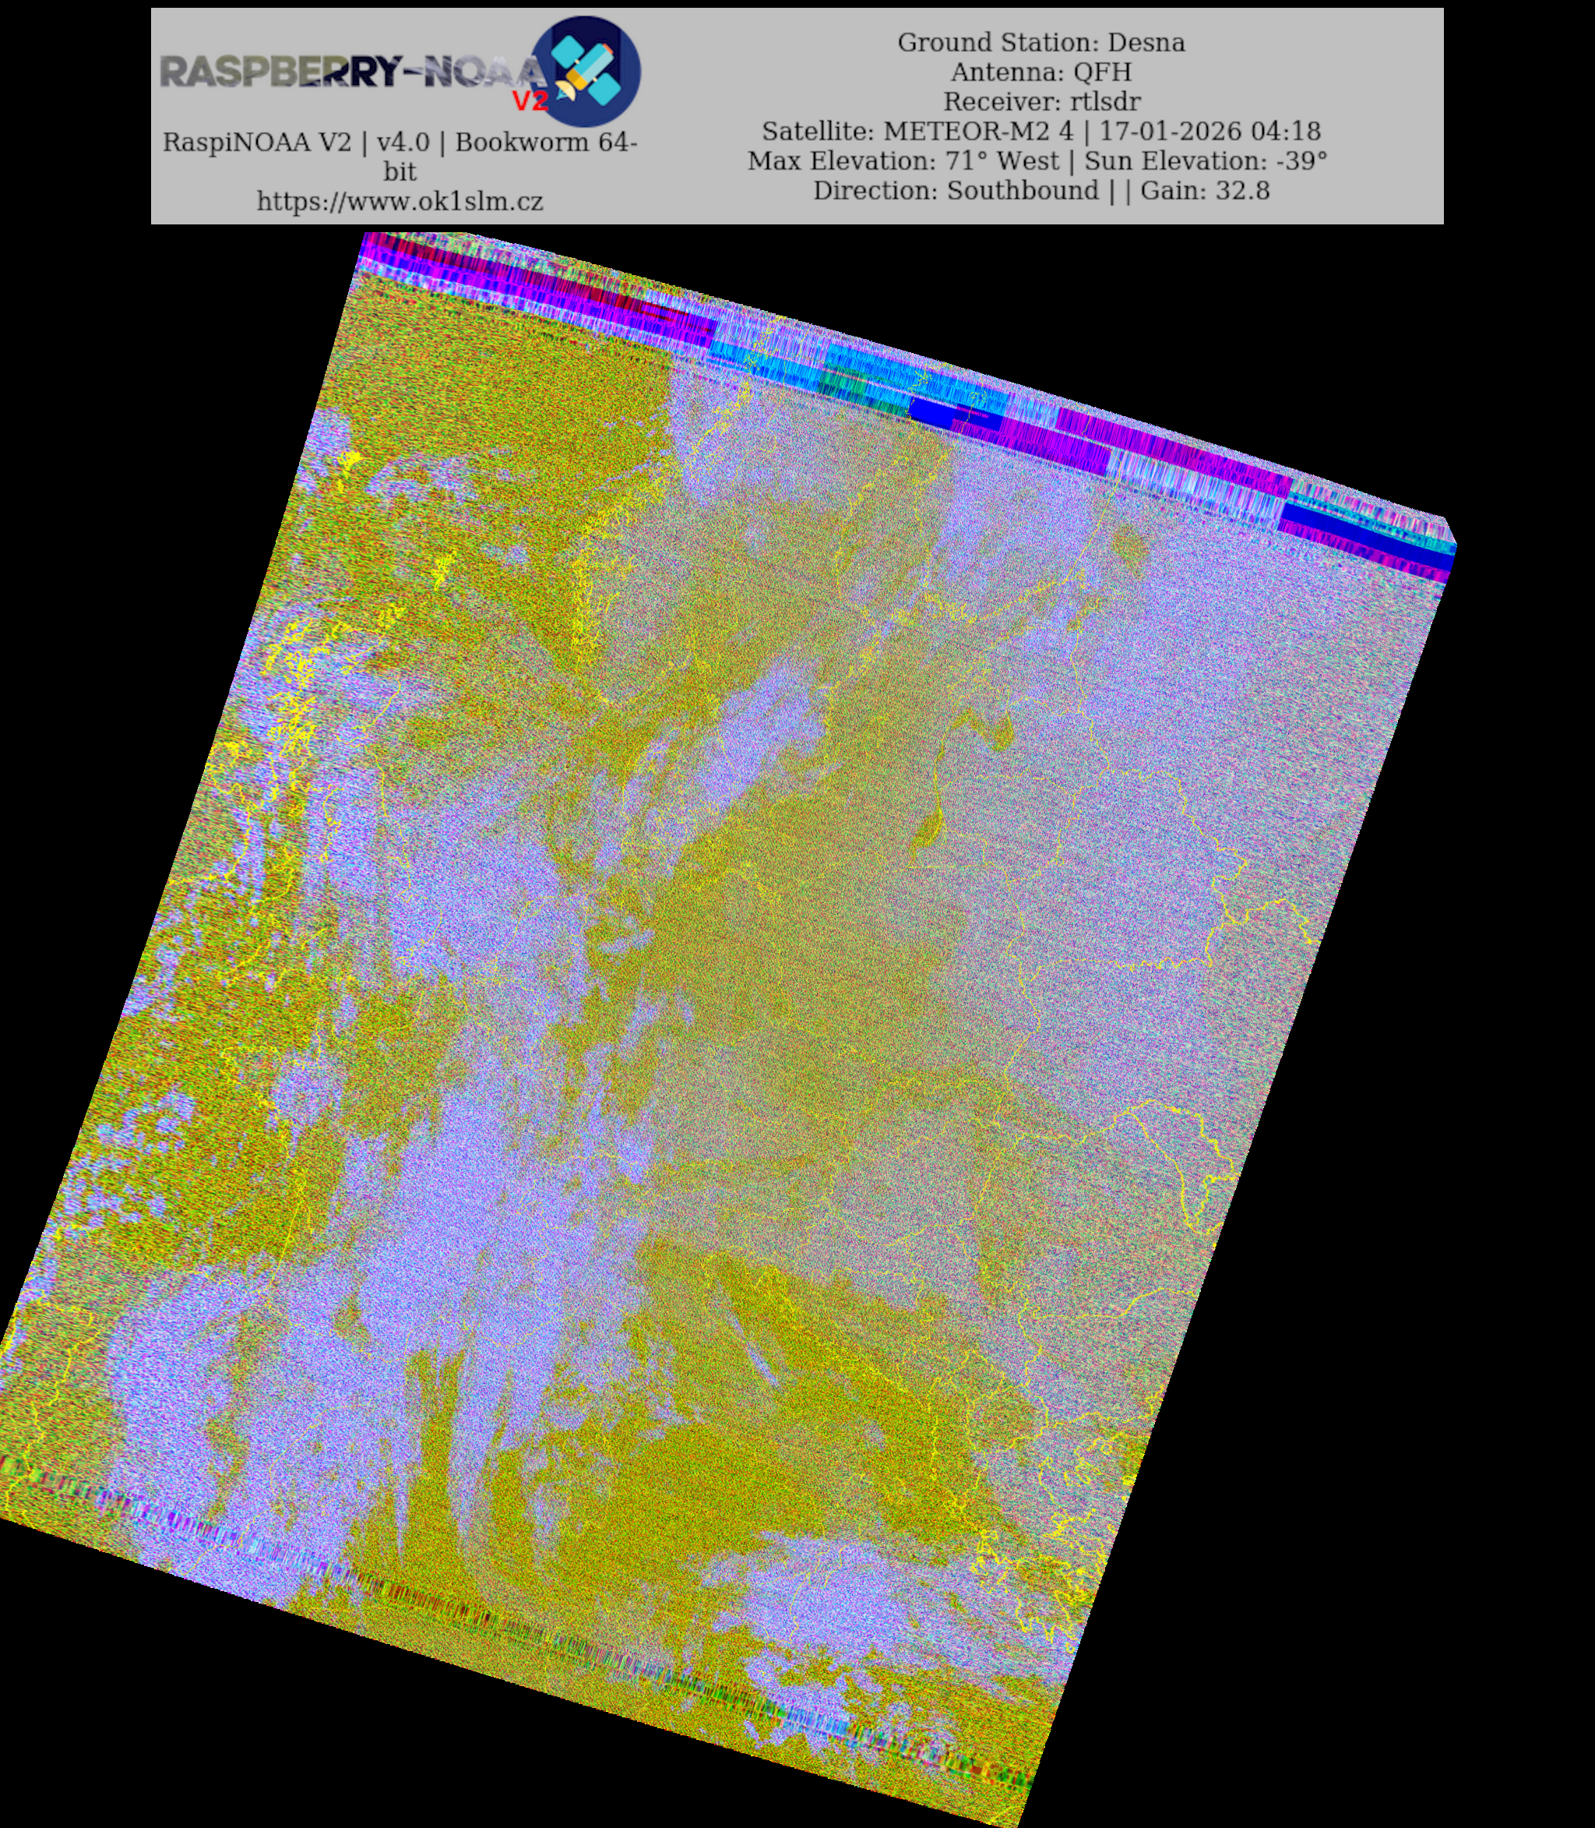Viewport: 1595px width, 1828px height.
Task: Click the 17-01-2026 04:18 timestamp
Action: [1209, 131]
